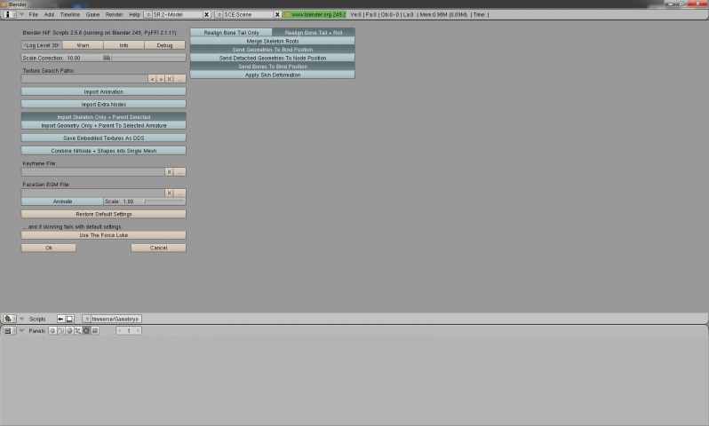The width and height of the screenshot is (709, 426).
Task: Select the Script context icon in Panels
Action: [x=61, y=331]
